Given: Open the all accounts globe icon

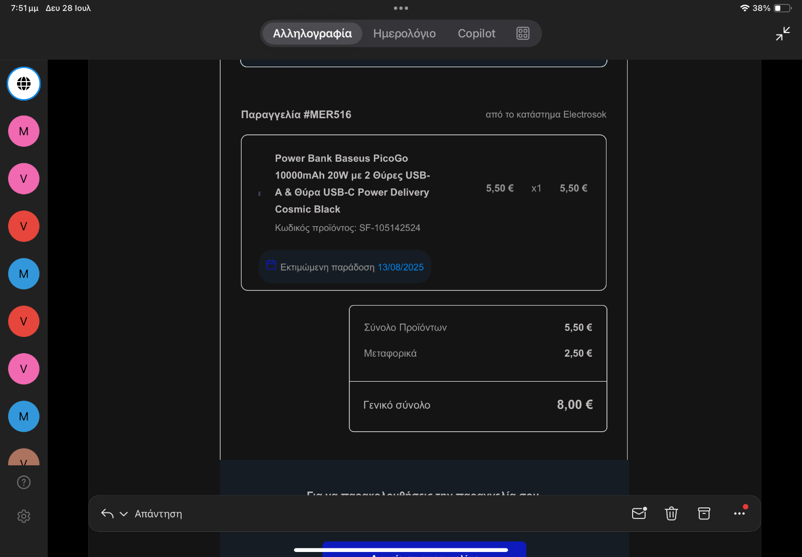Looking at the screenshot, I should tap(24, 84).
